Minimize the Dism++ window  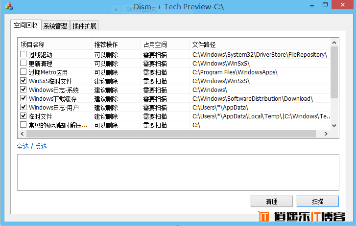pos(312,5)
